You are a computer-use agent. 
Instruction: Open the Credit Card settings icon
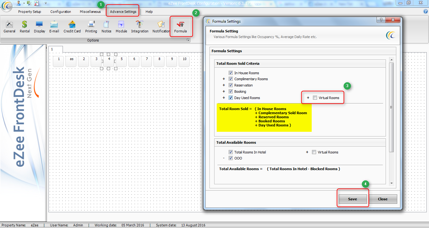tap(72, 27)
